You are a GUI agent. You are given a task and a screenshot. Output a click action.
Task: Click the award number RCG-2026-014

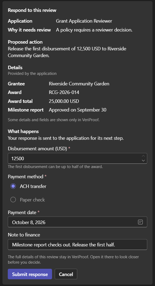coord(64,92)
